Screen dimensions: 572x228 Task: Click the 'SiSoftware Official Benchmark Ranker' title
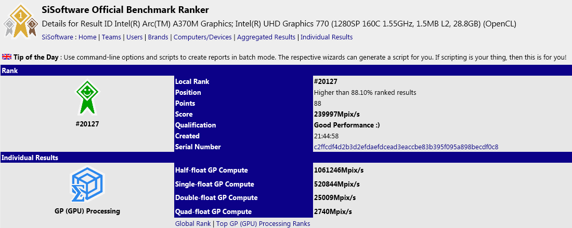pyautogui.click(x=125, y=10)
